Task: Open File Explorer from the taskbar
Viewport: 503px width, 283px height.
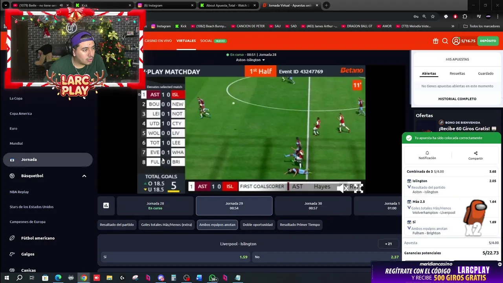Action: (109, 278)
